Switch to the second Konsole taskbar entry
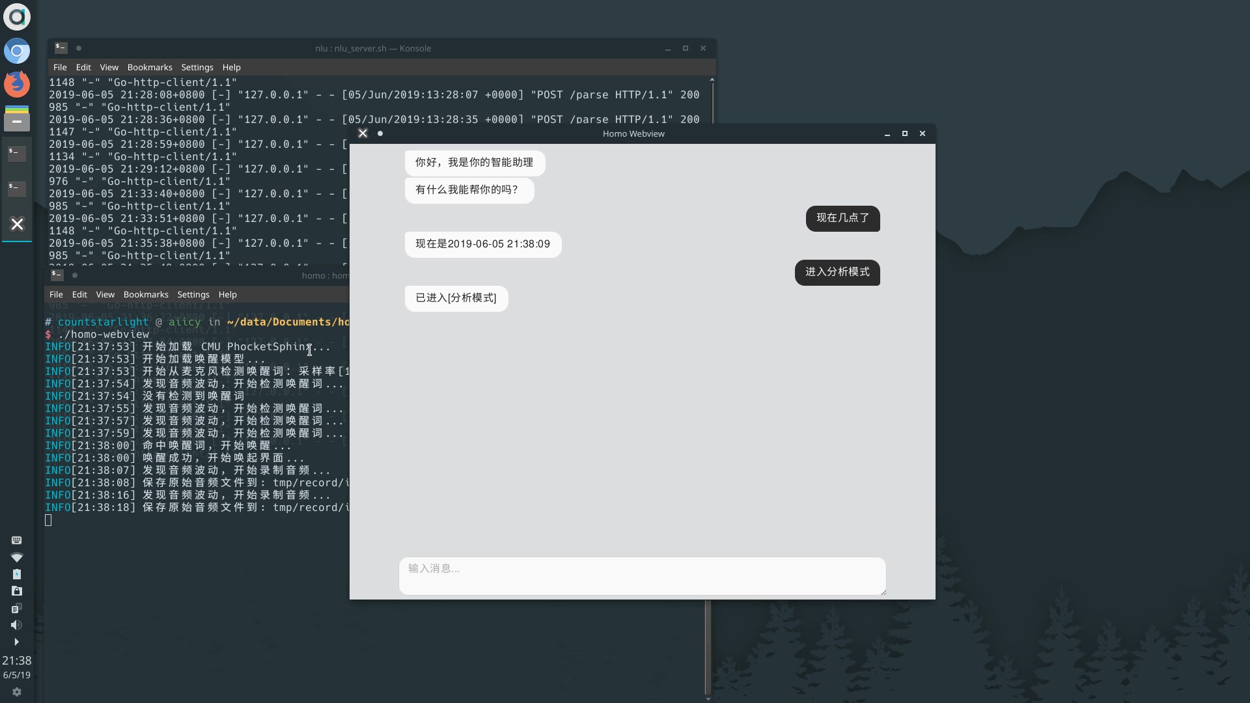The image size is (1250, 703). coord(17,189)
